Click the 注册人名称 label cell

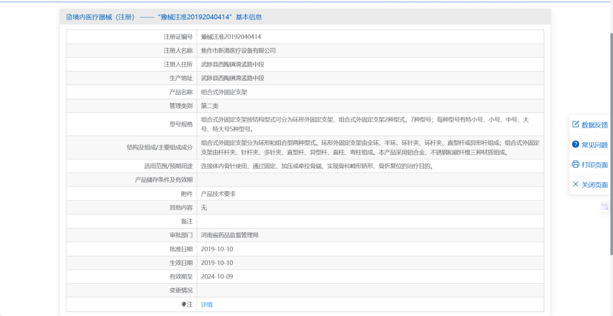131,50
